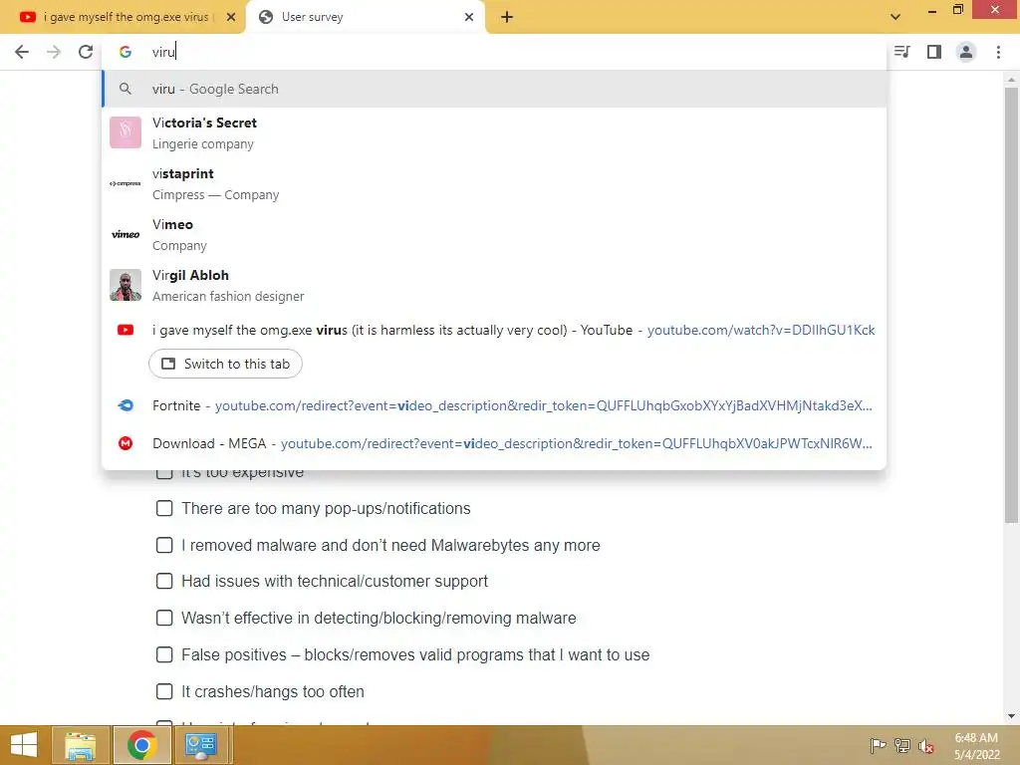Check 'Had issues with technical/customer support'

[164, 581]
